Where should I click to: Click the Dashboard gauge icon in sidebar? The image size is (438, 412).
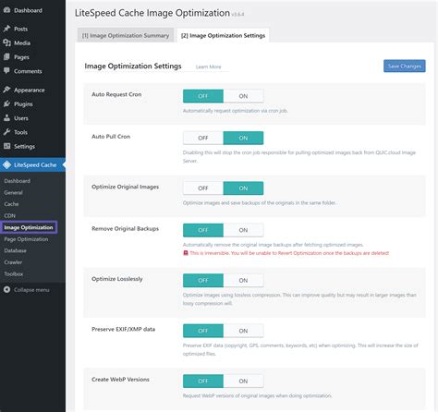click(x=6, y=10)
